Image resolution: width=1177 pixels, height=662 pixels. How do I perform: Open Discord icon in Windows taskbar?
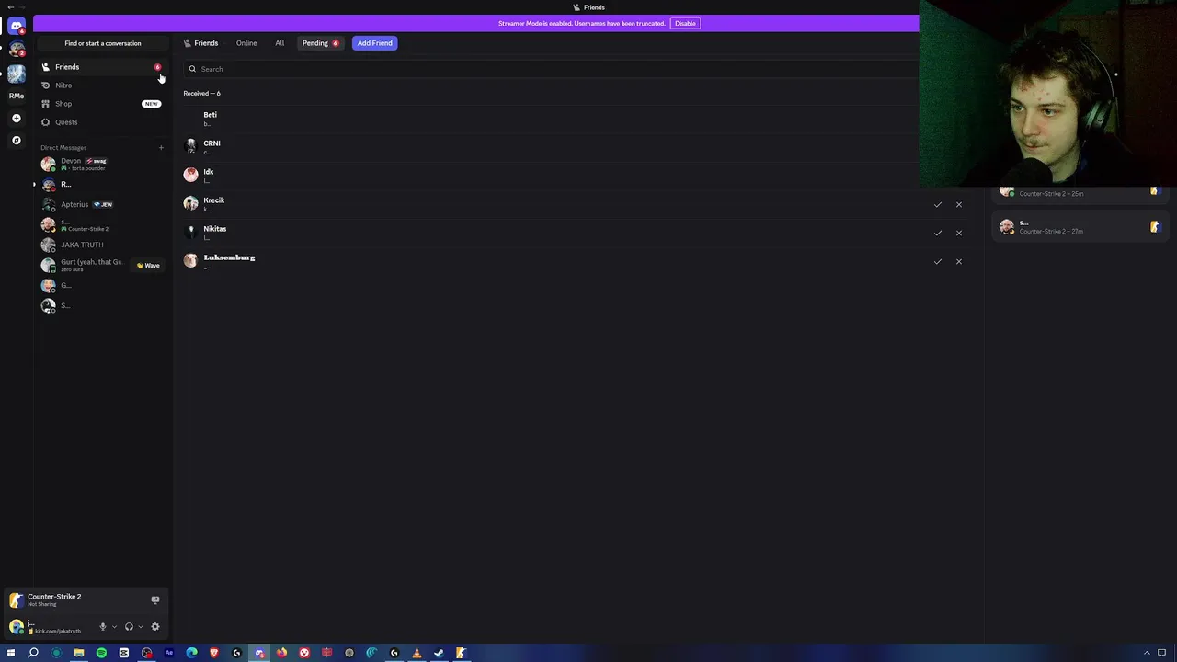coord(259,653)
